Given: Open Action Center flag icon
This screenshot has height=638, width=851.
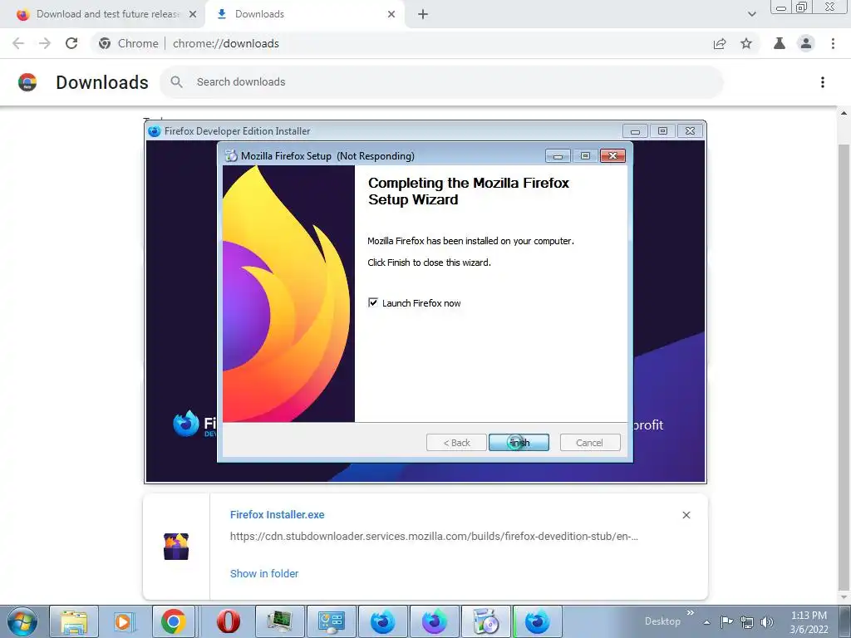Looking at the screenshot, I should pos(726,621).
